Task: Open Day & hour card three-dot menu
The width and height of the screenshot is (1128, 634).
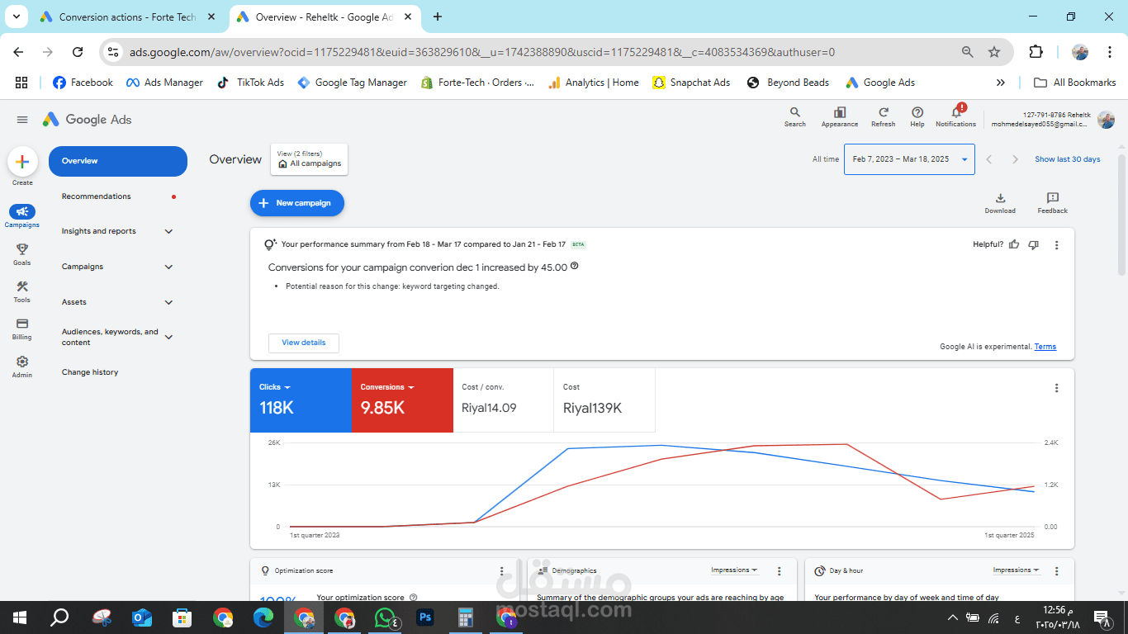Action: coord(1057,571)
